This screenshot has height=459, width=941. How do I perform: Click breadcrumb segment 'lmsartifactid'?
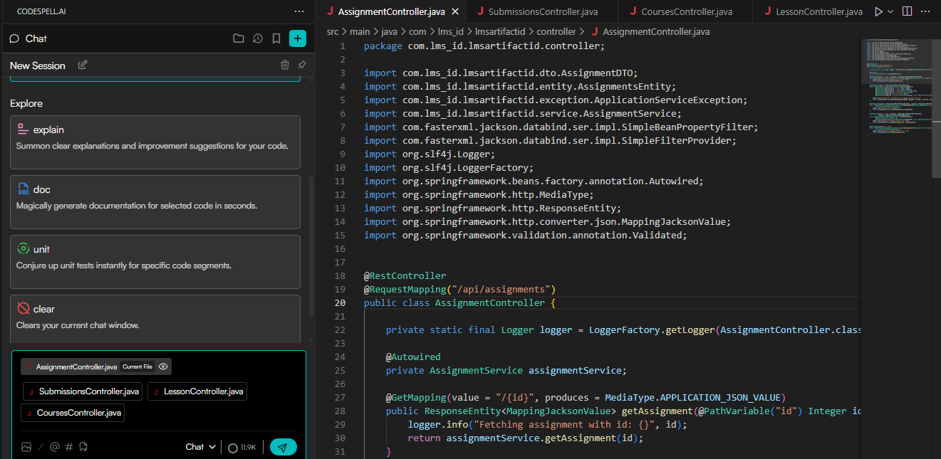click(x=500, y=31)
